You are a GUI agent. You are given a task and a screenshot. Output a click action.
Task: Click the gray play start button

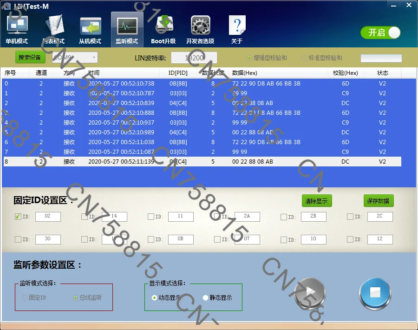(310, 293)
